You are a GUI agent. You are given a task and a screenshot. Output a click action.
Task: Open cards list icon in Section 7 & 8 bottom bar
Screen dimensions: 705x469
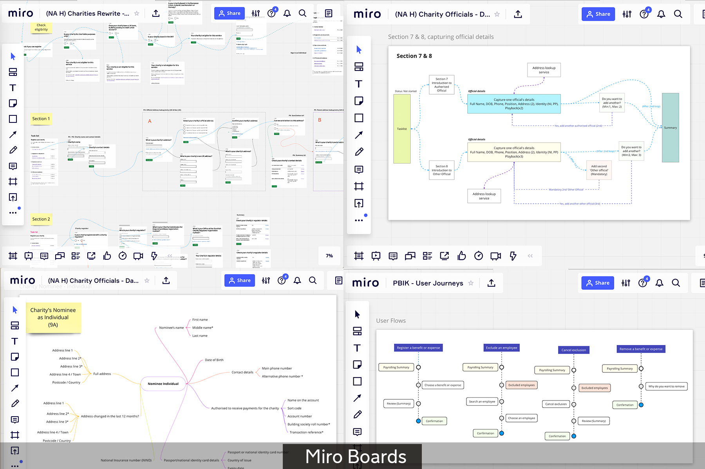click(x=427, y=256)
